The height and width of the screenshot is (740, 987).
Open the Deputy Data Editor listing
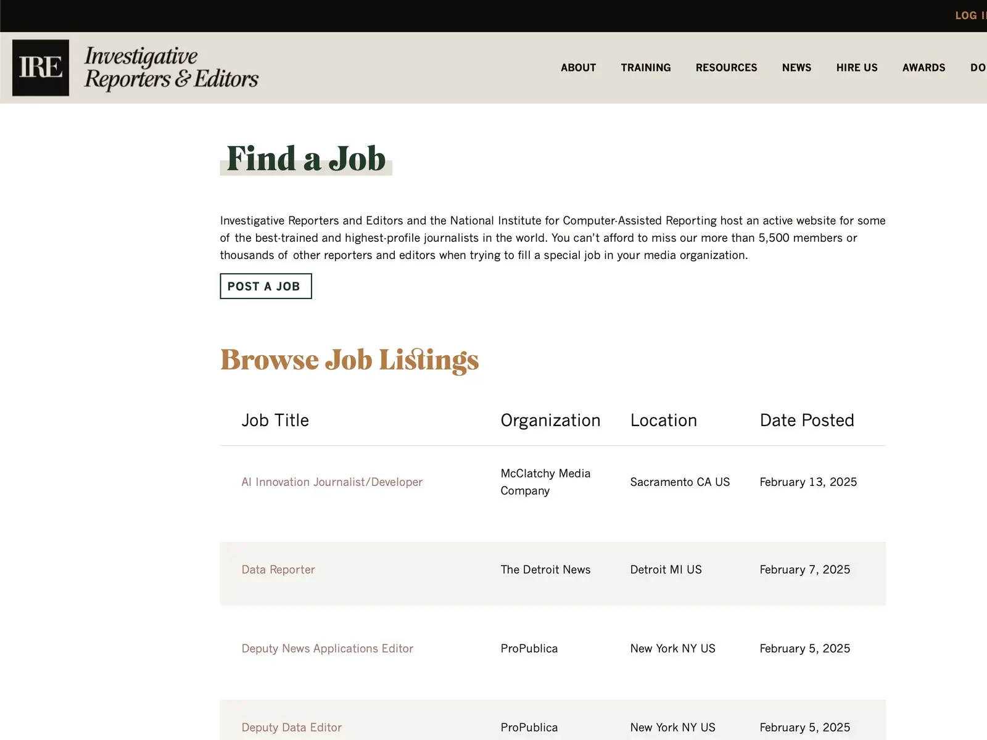pyautogui.click(x=292, y=728)
